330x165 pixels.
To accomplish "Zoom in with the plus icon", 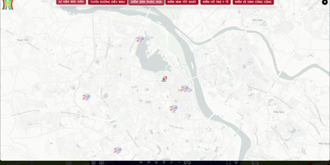I will tap(171, 163).
